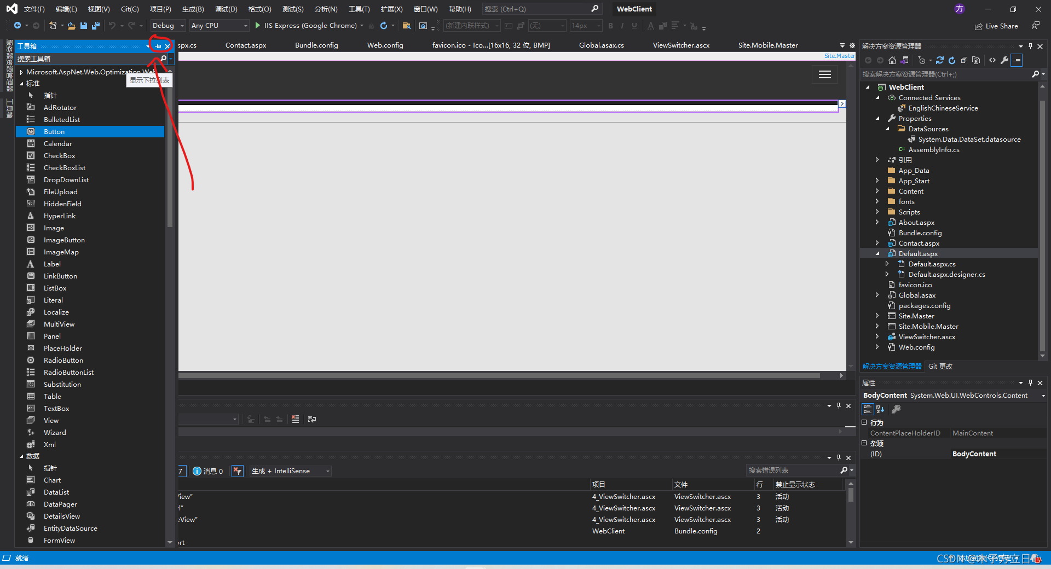Collapse the 数据 toolbox group
Image resolution: width=1051 pixels, height=569 pixels.
pyautogui.click(x=21, y=456)
